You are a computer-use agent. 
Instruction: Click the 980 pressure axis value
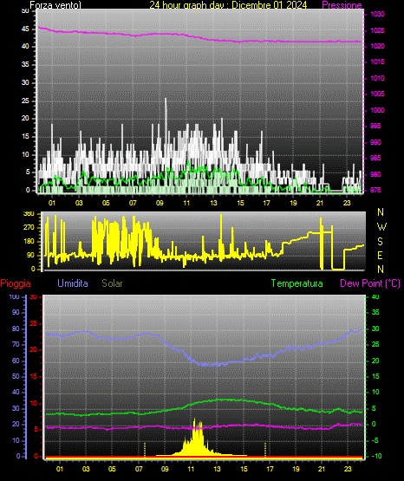[x=375, y=174]
